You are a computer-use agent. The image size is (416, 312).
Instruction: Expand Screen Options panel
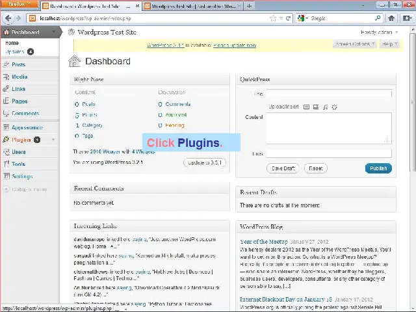point(355,44)
